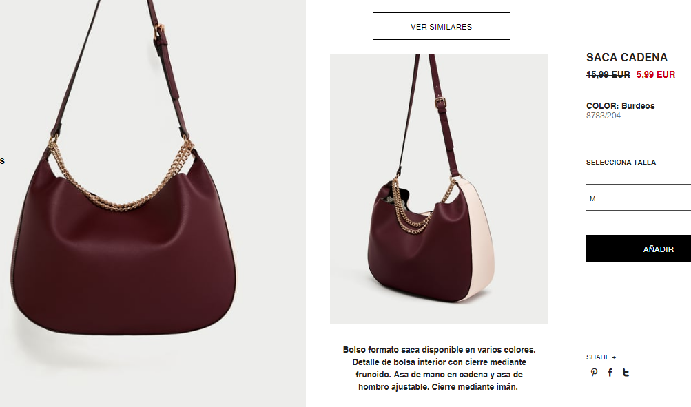The width and height of the screenshot is (691, 407).
Task: Share product via Facebook icon
Action: click(x=610, y=372)
